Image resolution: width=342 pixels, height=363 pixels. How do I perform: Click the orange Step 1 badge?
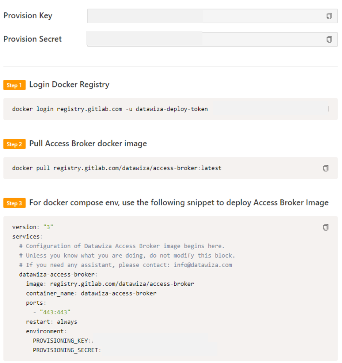pos(14,85)
